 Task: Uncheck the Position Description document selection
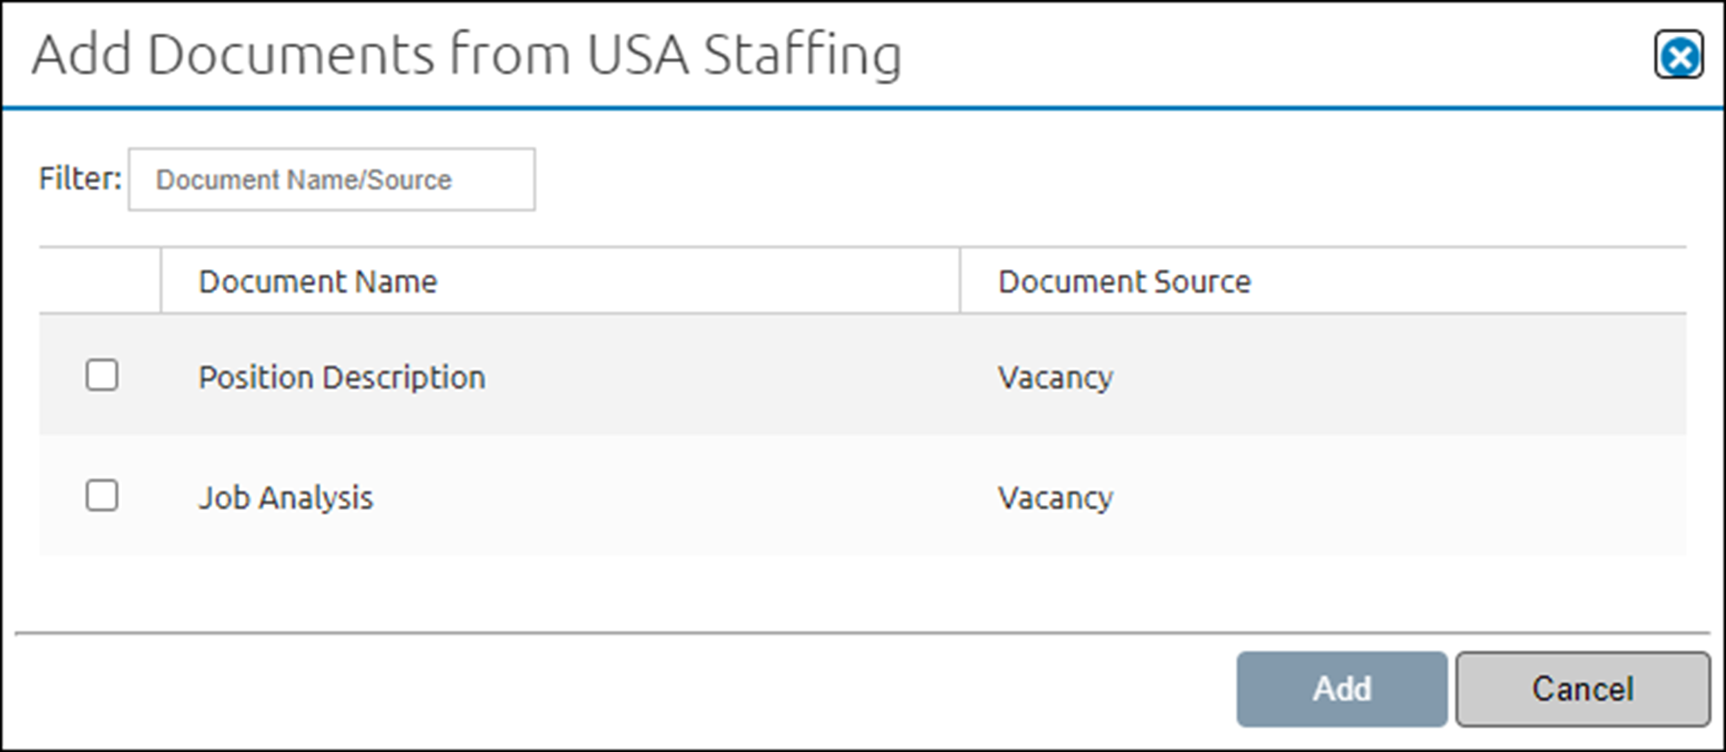click(x=104, y=376)
